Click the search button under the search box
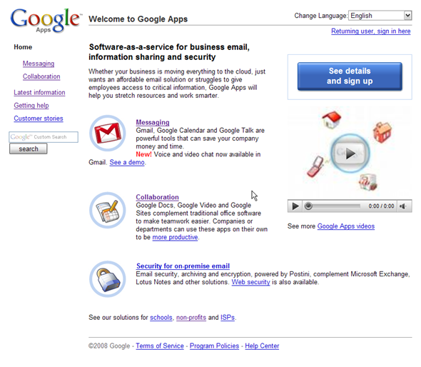The image size is (421, 367). (x=29, y=149)
